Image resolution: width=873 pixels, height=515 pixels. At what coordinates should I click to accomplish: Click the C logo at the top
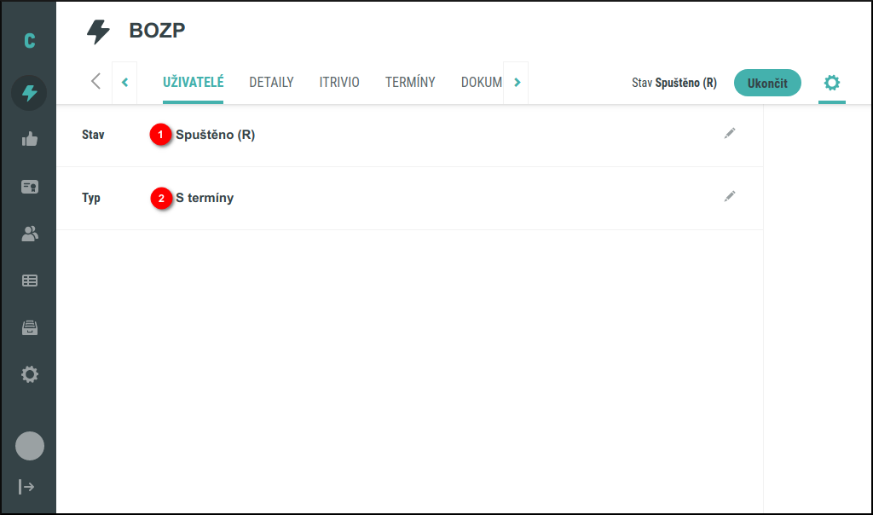click(x=29, y=38)
